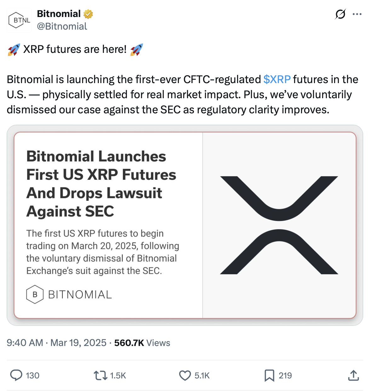Image resolution: width=372 pixels, height=391 pixels.
Task: Open the three-dot options menu
Action: pos(358,14)
